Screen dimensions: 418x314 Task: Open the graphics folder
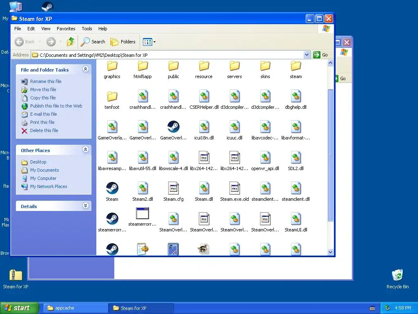pos(112,70)
